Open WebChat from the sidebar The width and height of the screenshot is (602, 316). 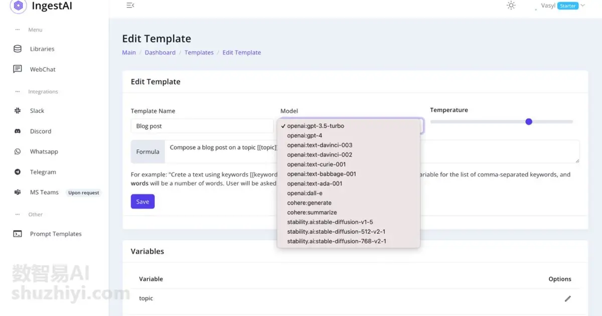pos(43,69)
